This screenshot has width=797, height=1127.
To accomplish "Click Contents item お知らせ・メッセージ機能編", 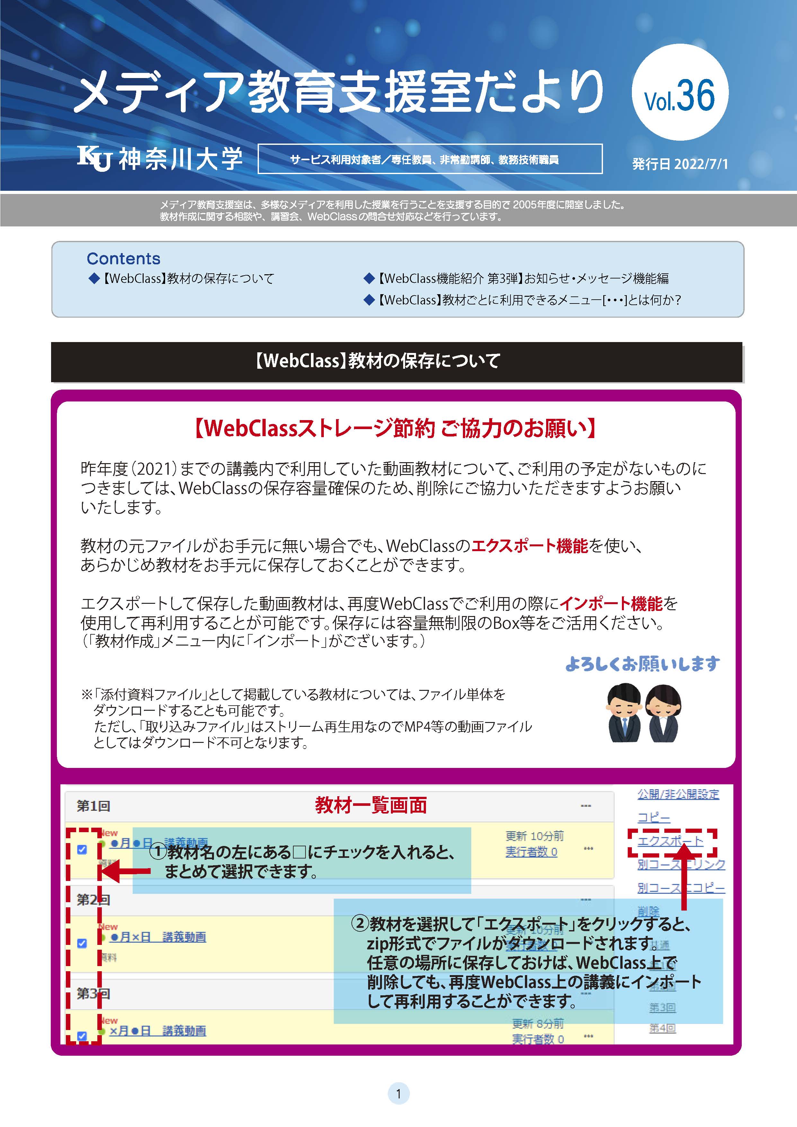I will click(x=516, y=278).
